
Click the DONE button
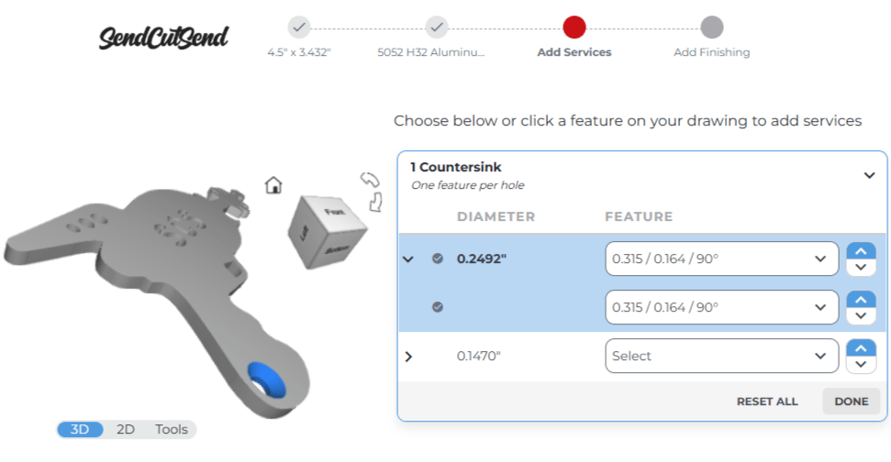coord(851,401)
